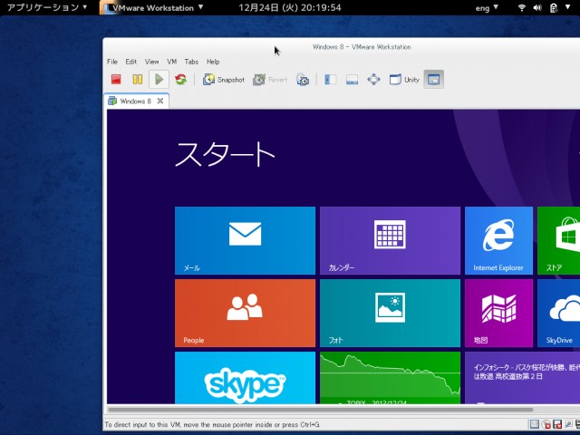Image resolution: width=580 pixels, height=435 pixels.
Task: Click the hard disk status bar icon
Action: point(535,424)
